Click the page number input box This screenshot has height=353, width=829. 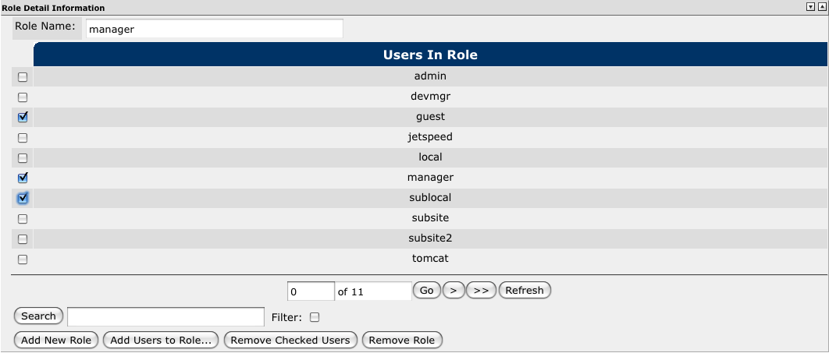coord(311,291)
